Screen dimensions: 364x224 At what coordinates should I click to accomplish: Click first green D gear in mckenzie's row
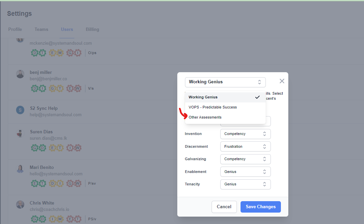click(x=35, y=53)
